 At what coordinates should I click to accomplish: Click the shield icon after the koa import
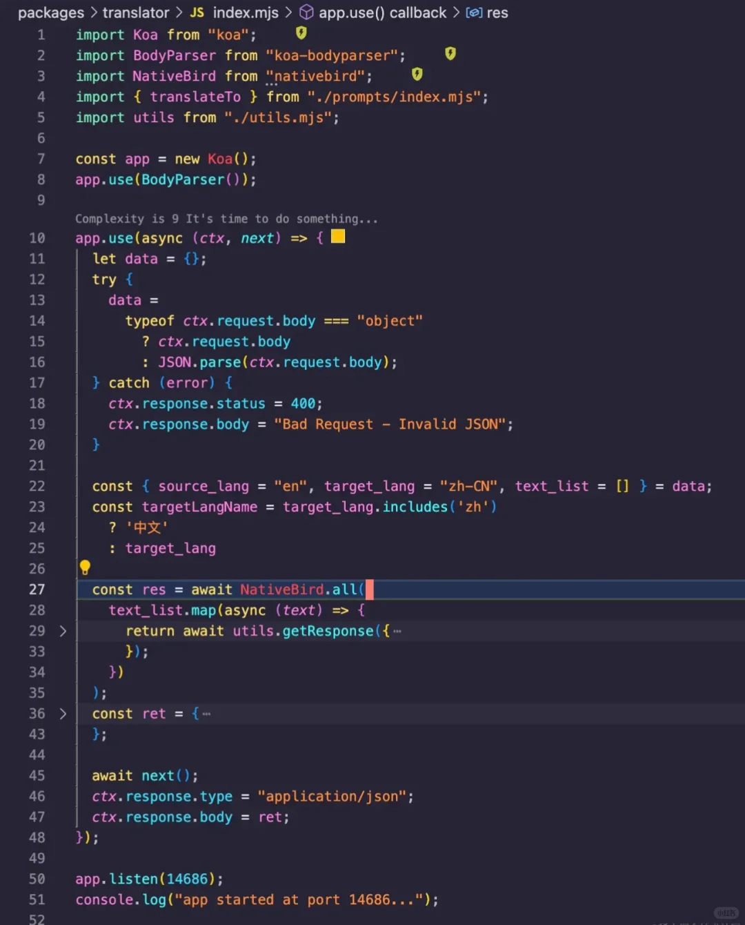pyautogui.click(x=301, y=32)
